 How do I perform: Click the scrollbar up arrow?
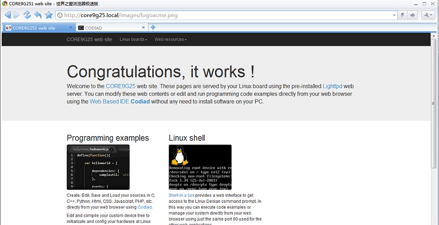[x=434, y=35]
